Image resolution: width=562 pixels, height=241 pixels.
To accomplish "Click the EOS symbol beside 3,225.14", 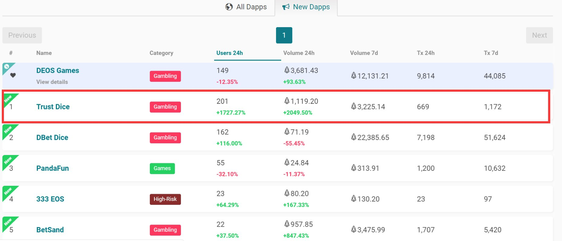I will tap(354, 106).
